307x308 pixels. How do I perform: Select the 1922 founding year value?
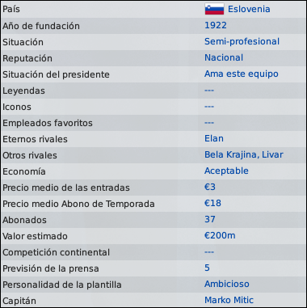click(x=216, y=25)
